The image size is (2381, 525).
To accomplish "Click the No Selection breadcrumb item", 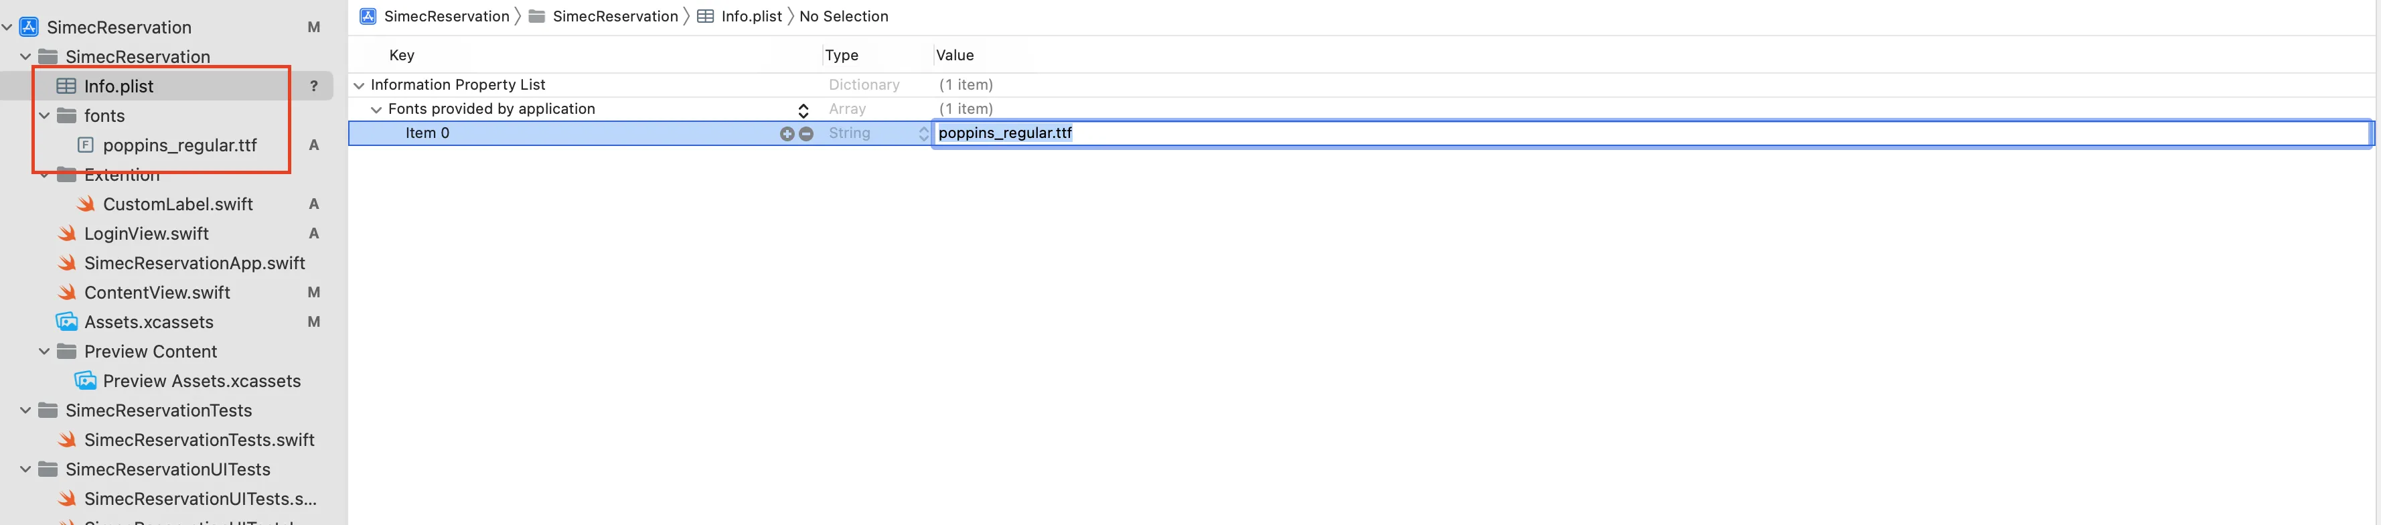I will pos(843,17).
